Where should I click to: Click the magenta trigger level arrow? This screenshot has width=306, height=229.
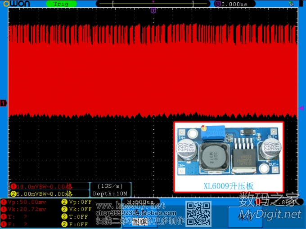tap(301, 108)
